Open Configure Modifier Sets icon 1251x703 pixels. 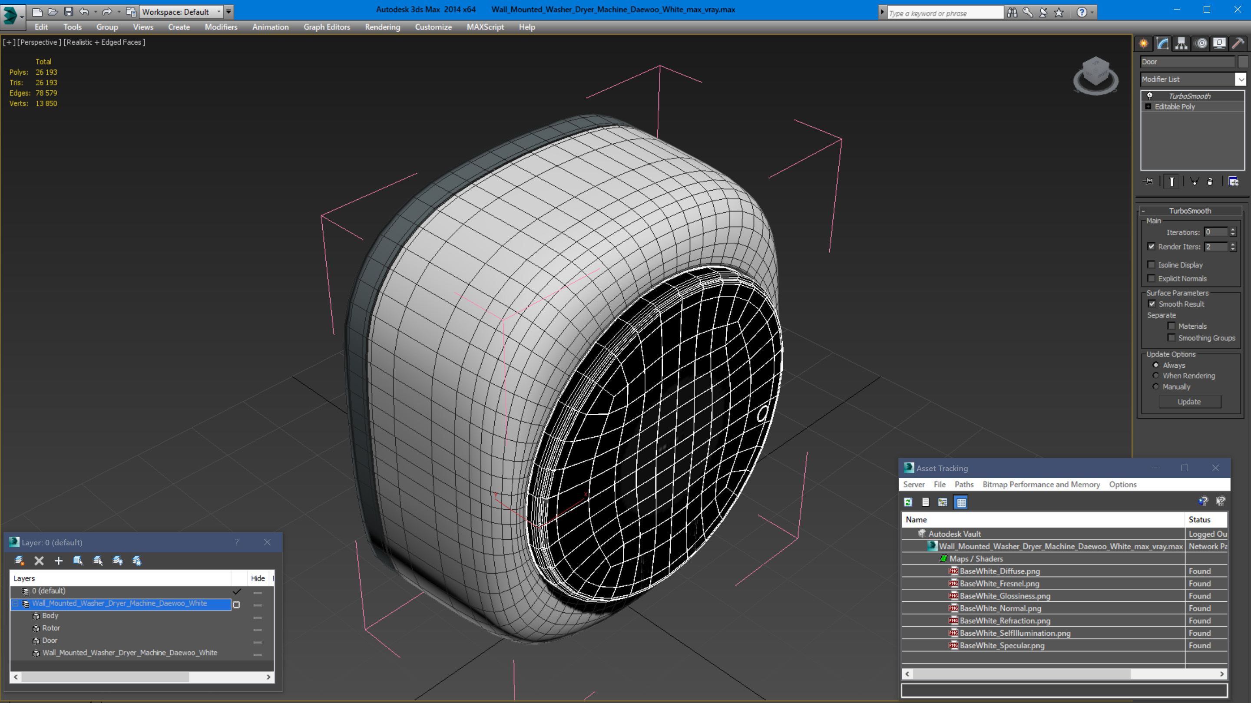pos(1234,182)
